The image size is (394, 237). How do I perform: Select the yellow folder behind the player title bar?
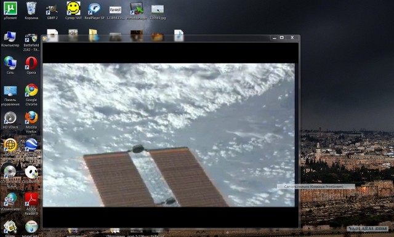point(93,34)
